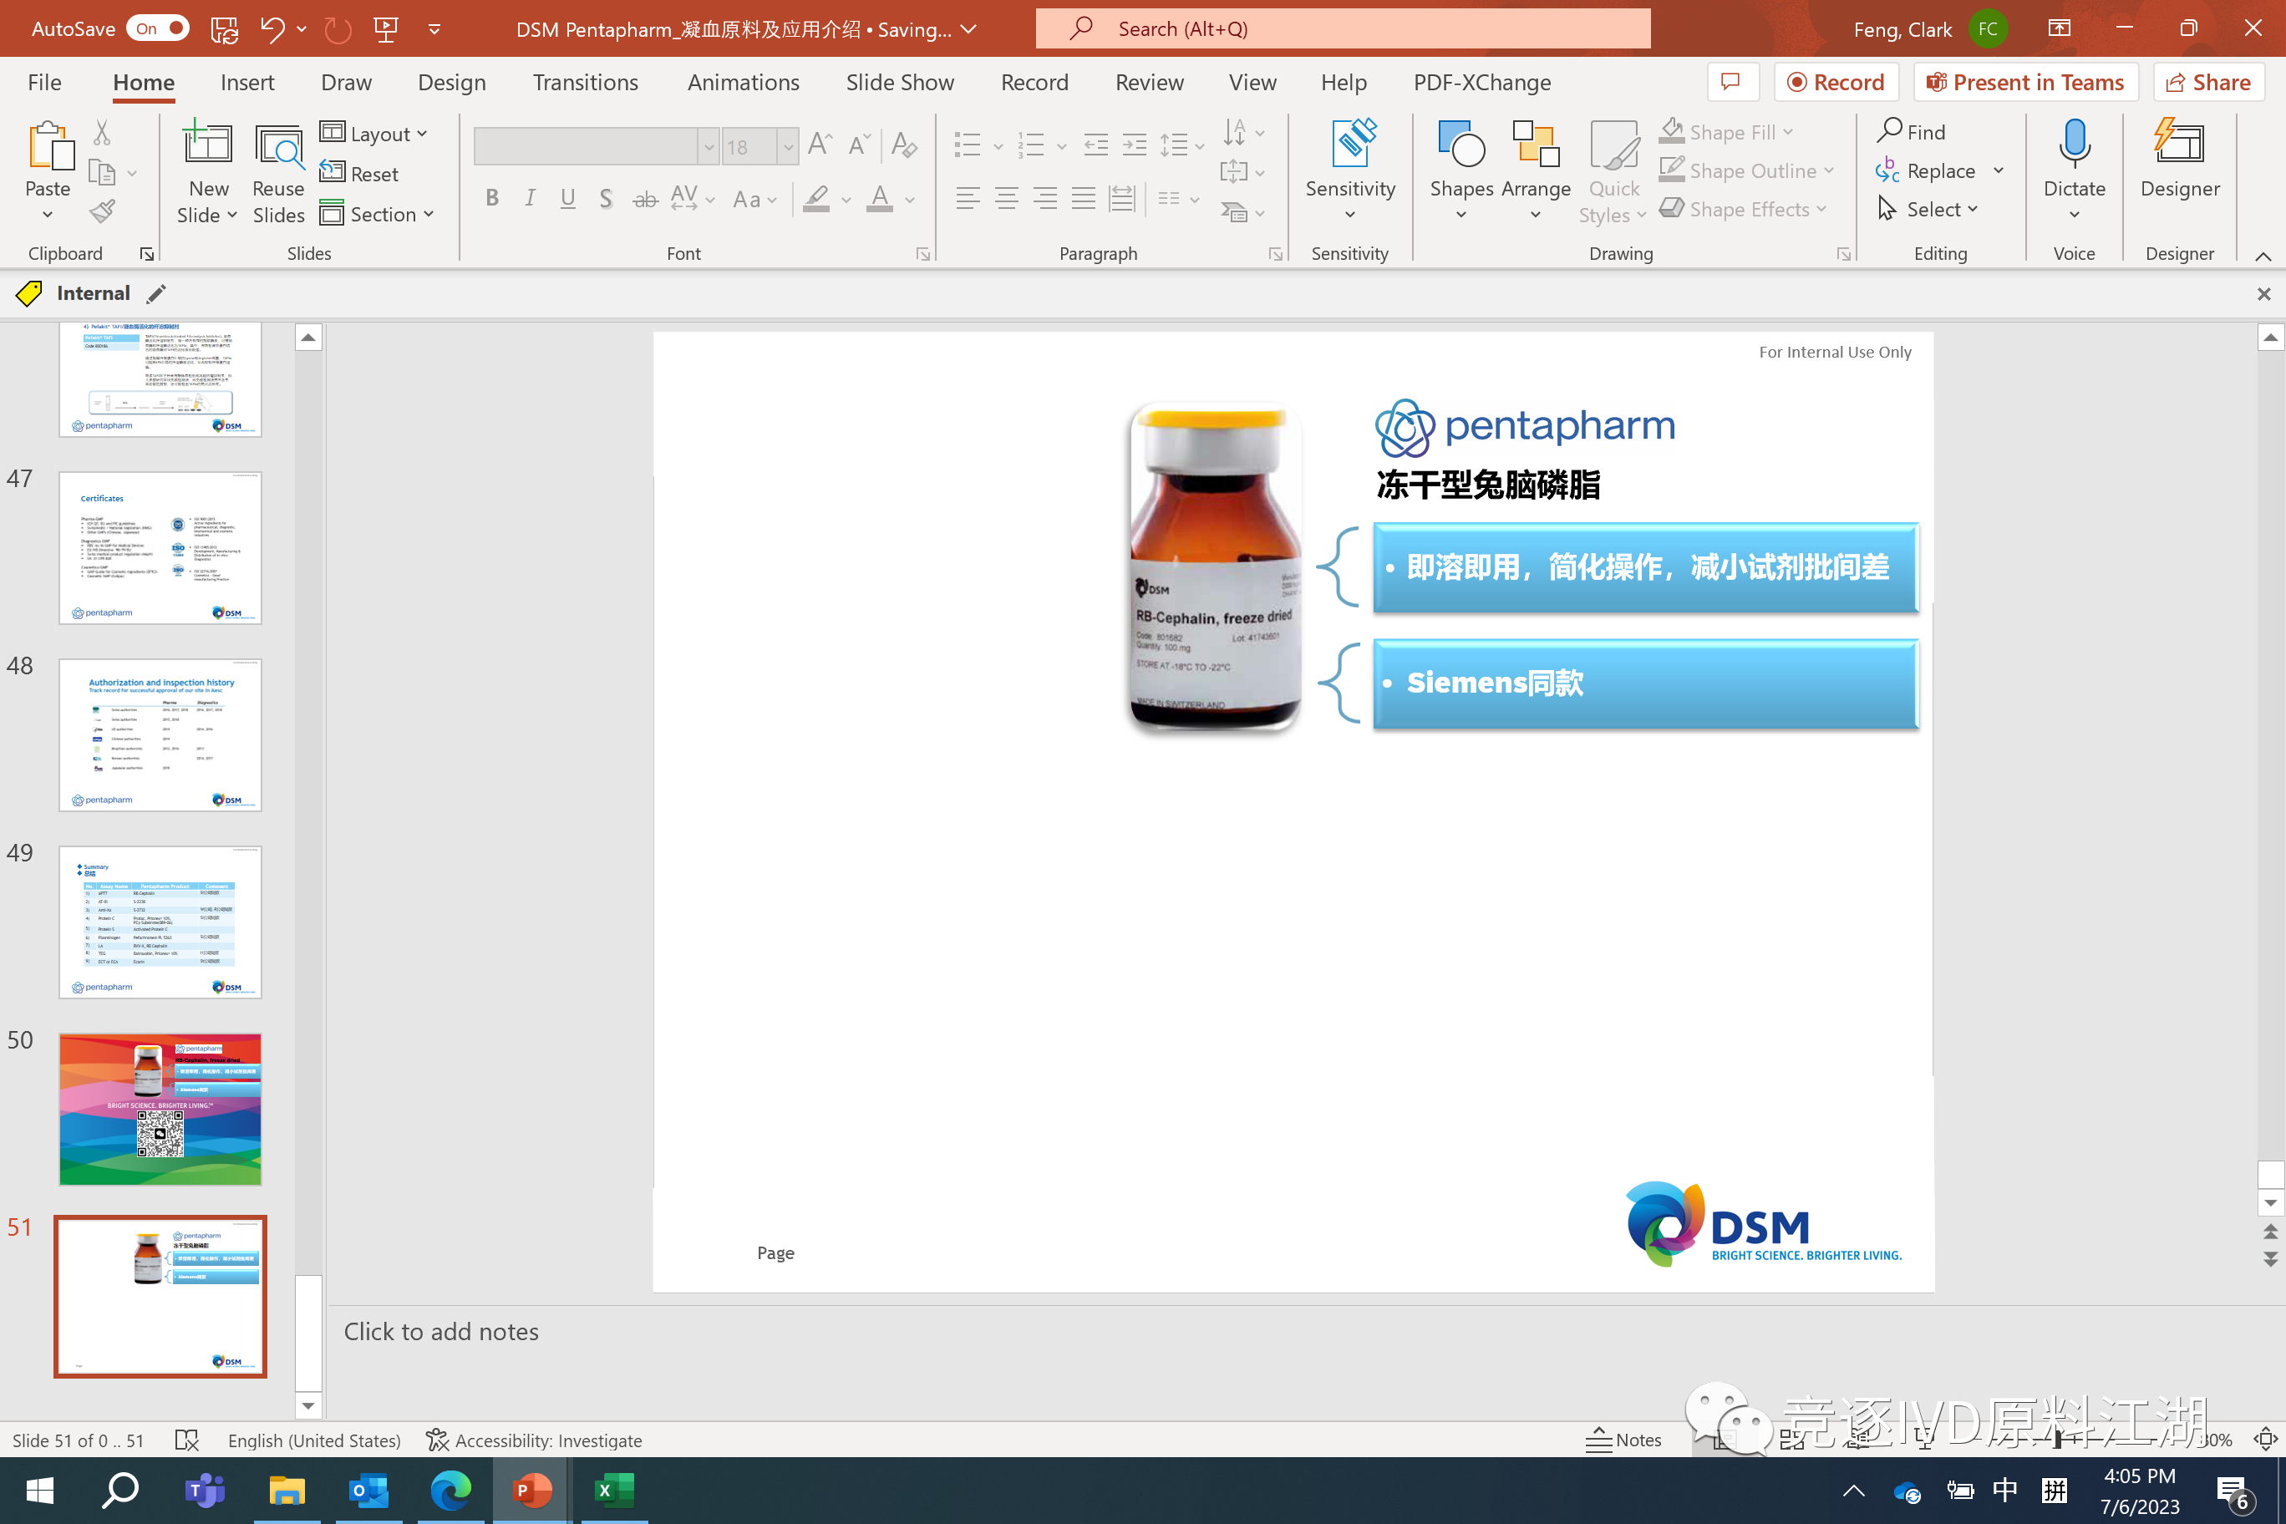Click the Accessibility Investigate status icon
The width and height of the screenshot is (2286, 1524).
tap(437, 1440)
